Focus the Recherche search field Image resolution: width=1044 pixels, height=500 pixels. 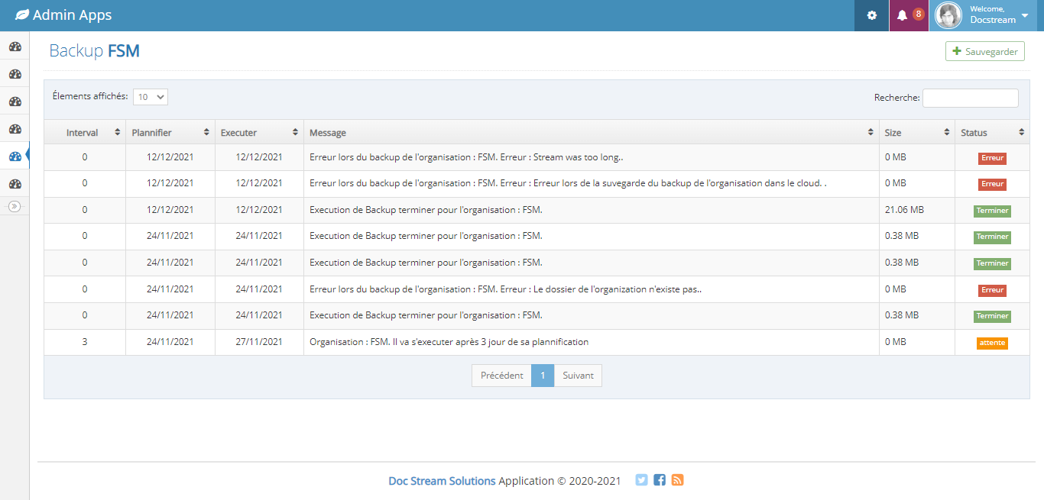click(971, 98)
